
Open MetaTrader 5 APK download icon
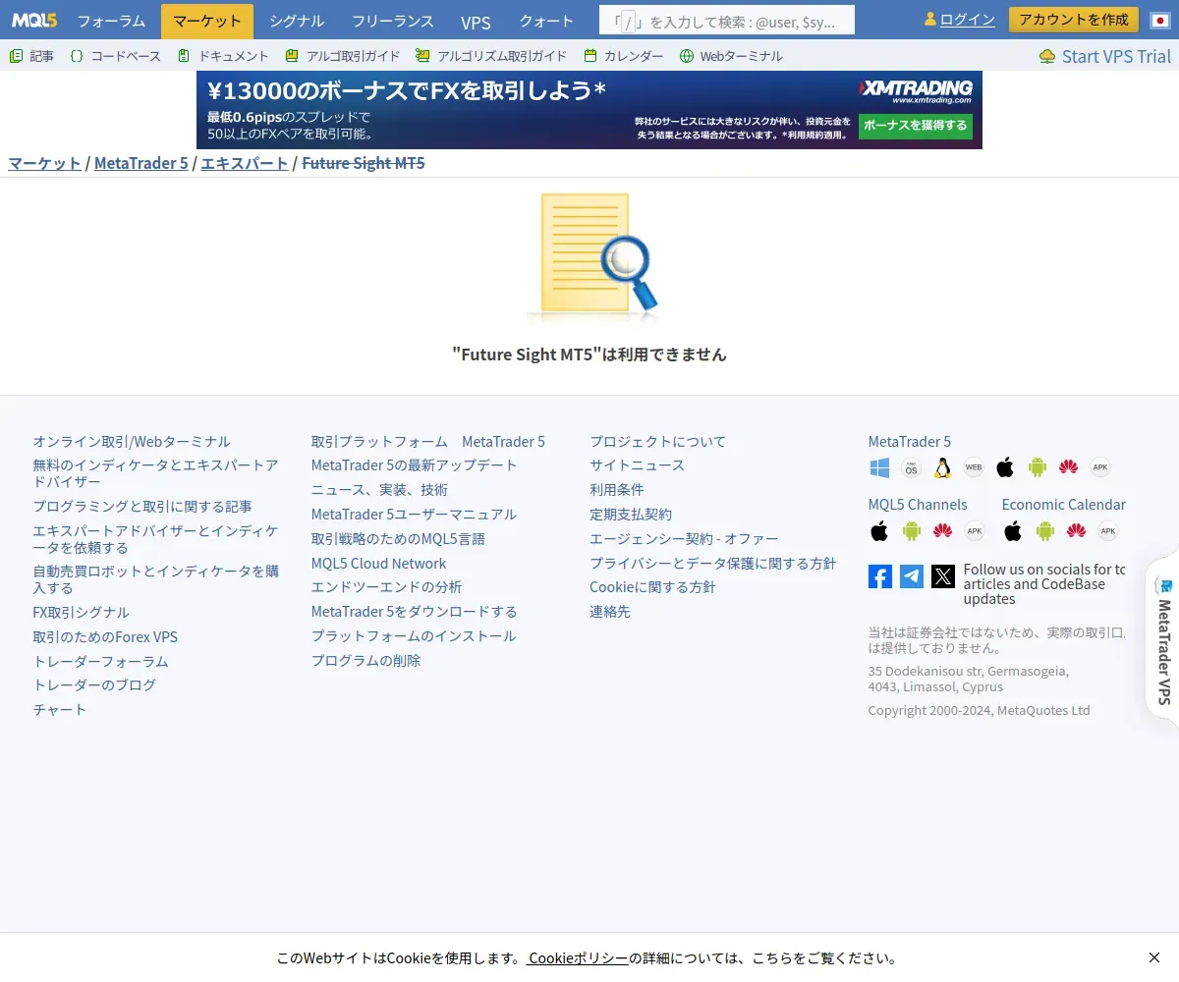click(x=1100, y=467)
